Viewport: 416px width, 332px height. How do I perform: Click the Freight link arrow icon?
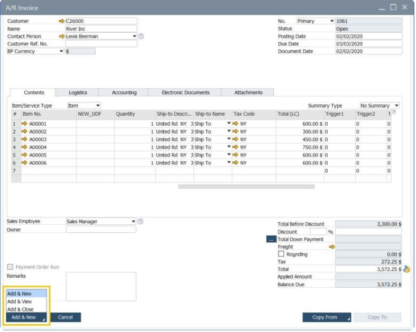pyautogui.click(x=332, y=247)
